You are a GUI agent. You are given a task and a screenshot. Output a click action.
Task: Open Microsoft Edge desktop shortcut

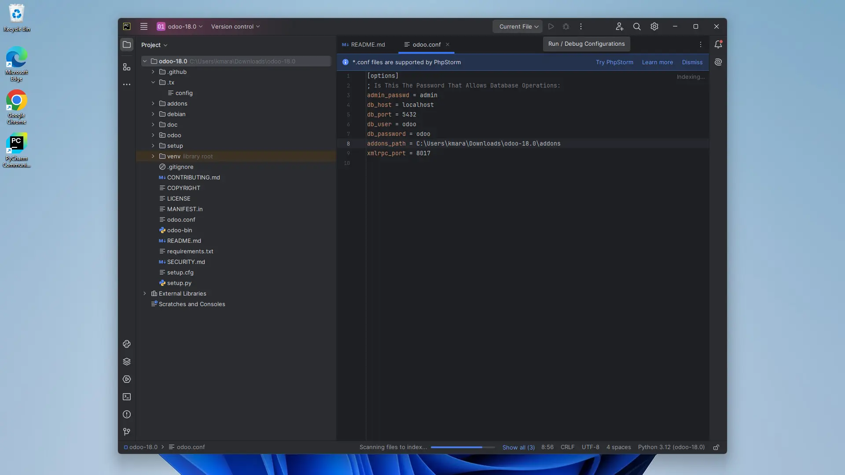(x=17, y=64)
